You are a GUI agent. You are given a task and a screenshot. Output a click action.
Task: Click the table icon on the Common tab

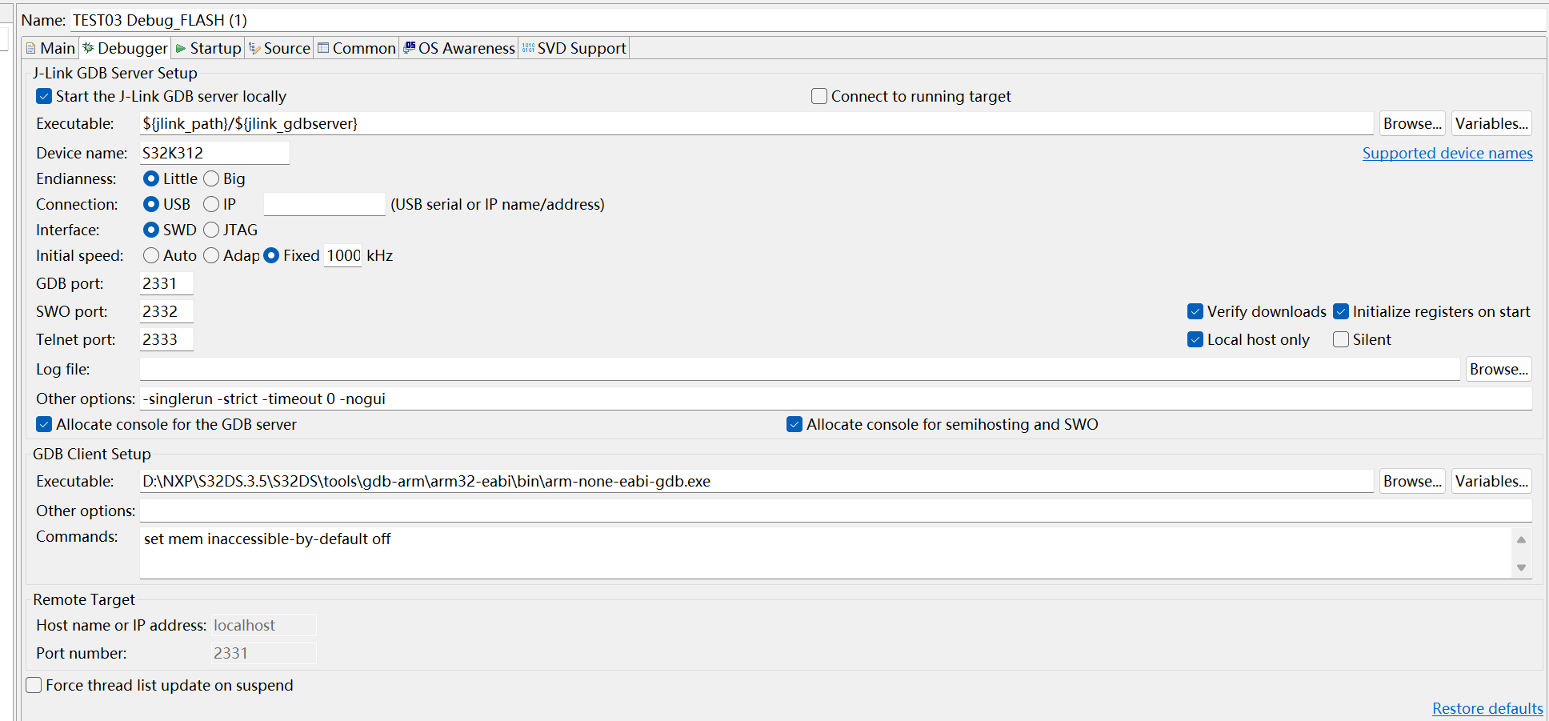(x=323, y=47)
